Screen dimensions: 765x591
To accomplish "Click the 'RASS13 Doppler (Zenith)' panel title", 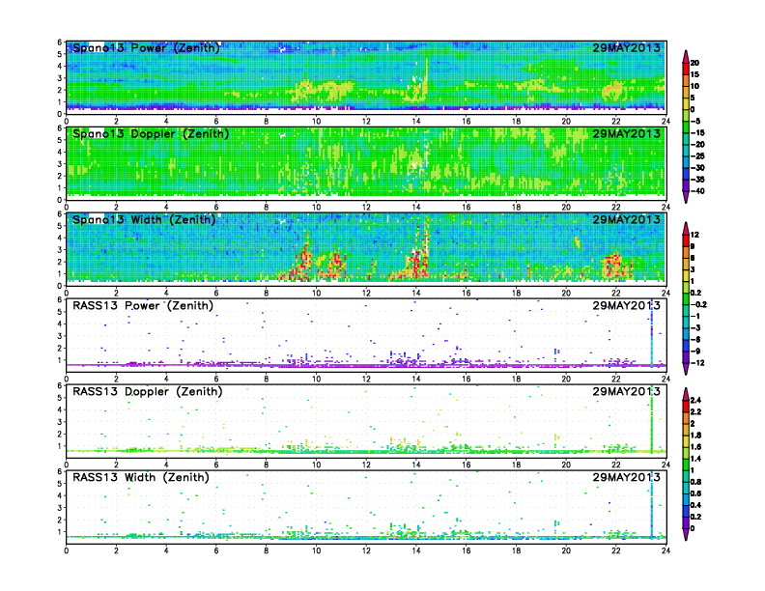I will tap(148, 391).
